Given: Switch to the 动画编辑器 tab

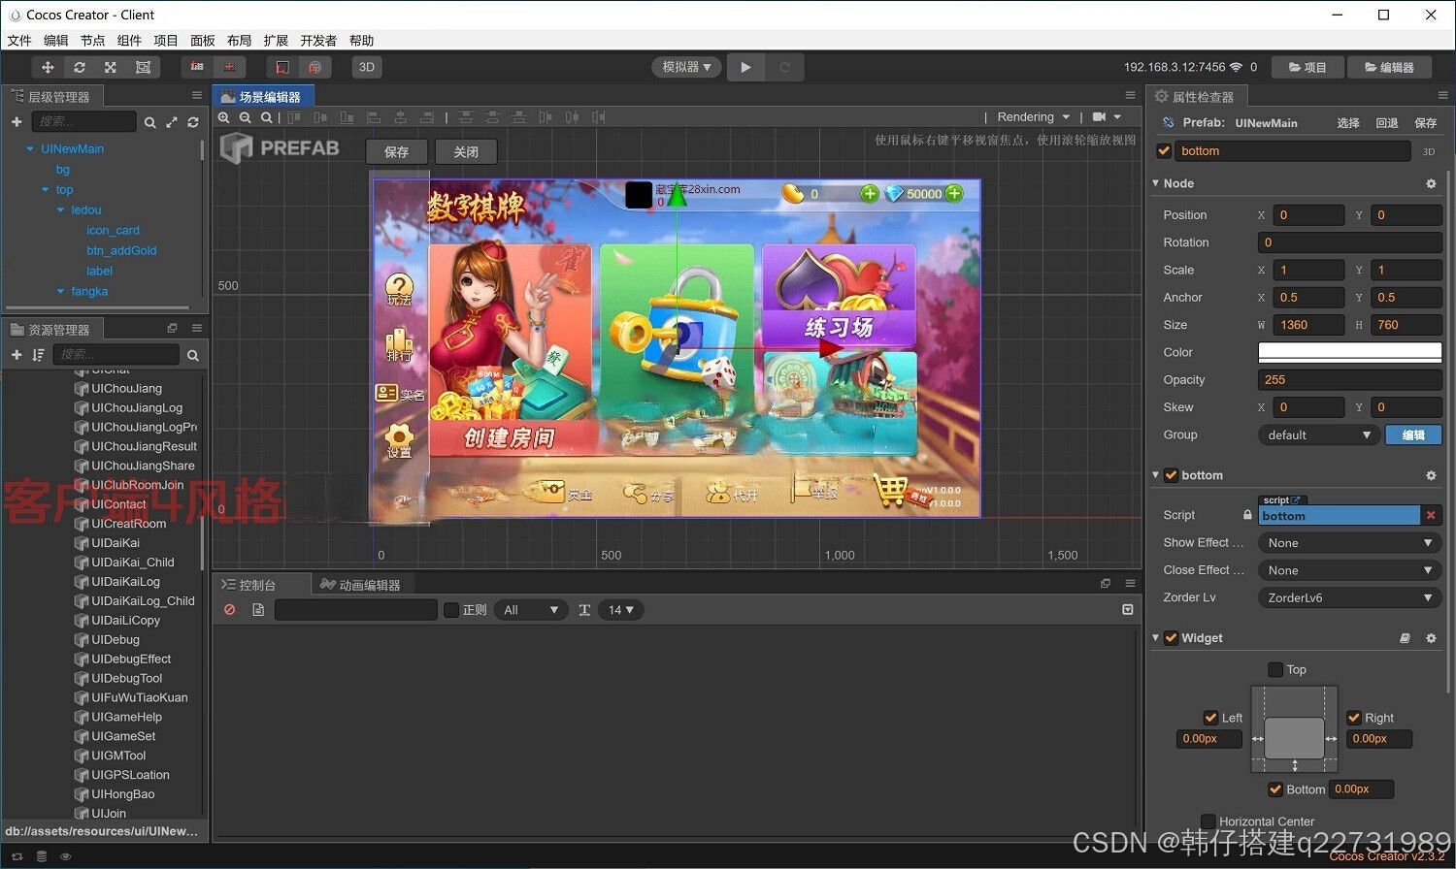Looking at the screenshot, I should tap(361, 585).
